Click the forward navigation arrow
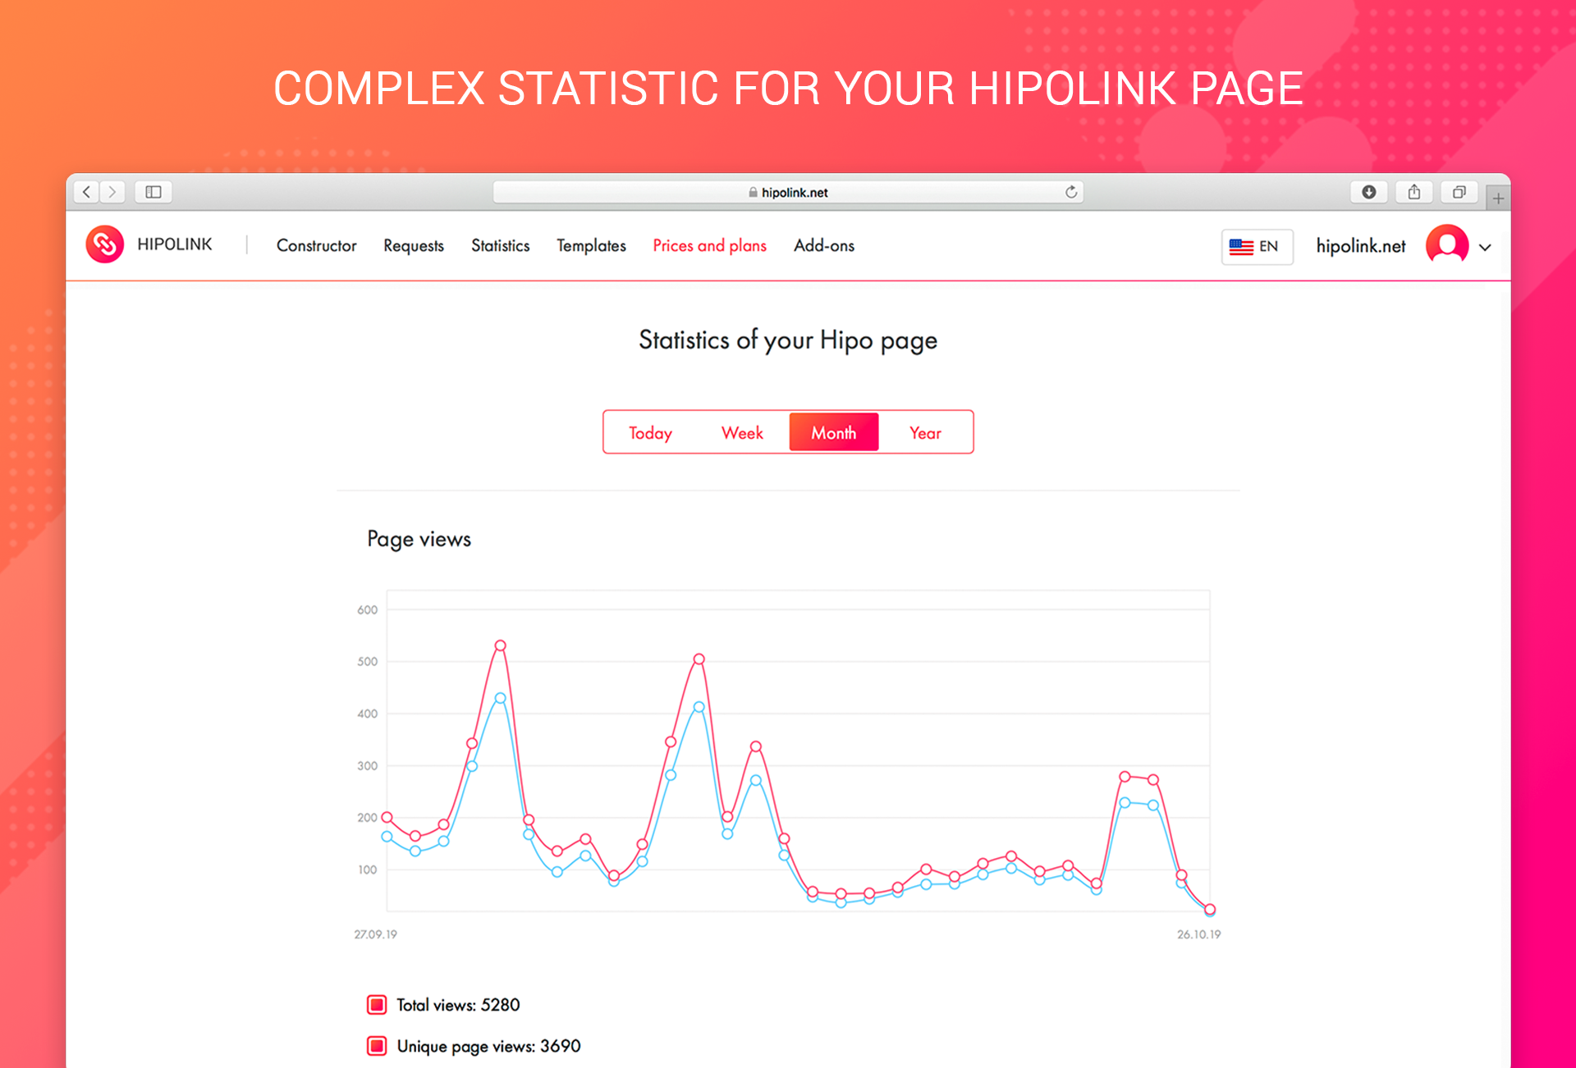The image size is (1576, 1068). pos(112,191)
